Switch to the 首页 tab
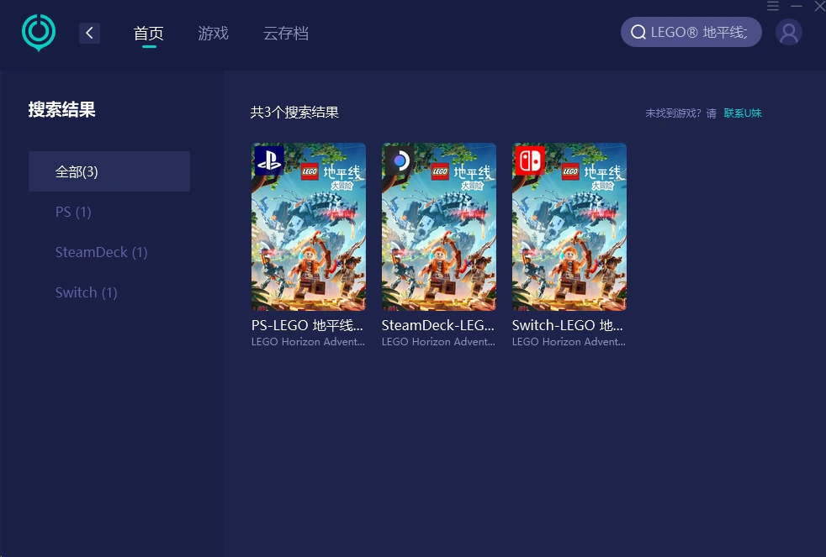Screen dimensions: 826x557 pos(149,33)
